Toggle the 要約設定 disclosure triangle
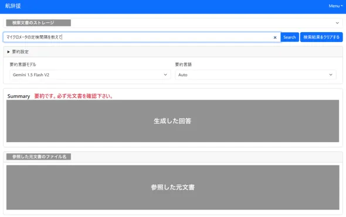The height and width of the screenshot is (217, 346). pyautogui.click(x=8, y=52)
